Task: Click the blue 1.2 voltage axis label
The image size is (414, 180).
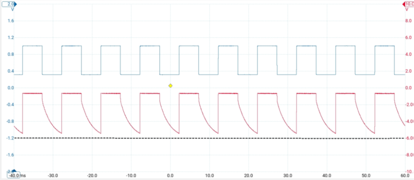Action: point(11,38)
